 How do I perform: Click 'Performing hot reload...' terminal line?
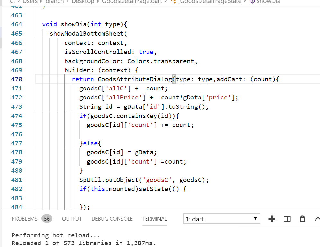pos(56,235)
